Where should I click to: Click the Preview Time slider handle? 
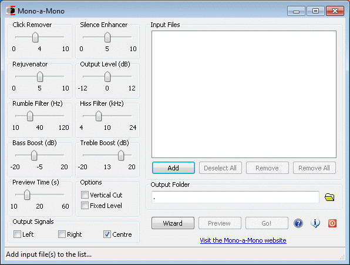point(27,194)
